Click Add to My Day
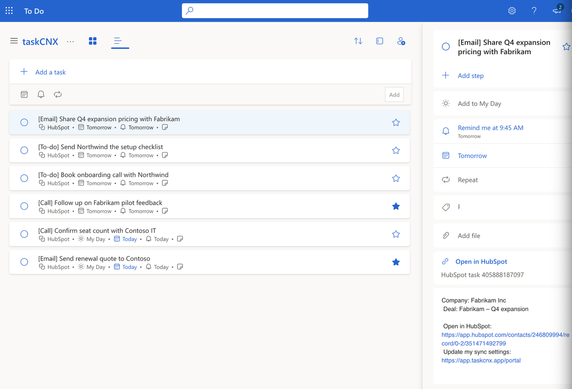Viewport: 572px width, 389px height. [479, 104]
